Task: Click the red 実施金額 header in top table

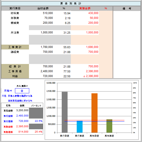Action: [x=85, y=8]
